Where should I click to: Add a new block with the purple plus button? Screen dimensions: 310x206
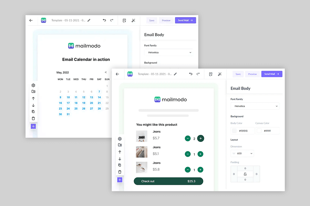point(120,180)
